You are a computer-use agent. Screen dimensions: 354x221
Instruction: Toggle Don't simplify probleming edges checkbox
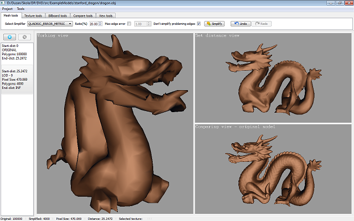199,24
